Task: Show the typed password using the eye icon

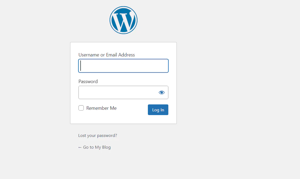Action: [162, 92]
